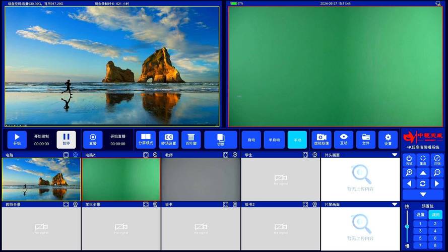Image resolution: width=448 pixels, height=252 pixels.
Task: Expand the 片尾画面 dropdown arrow
Action: click(x=395, y=205)
